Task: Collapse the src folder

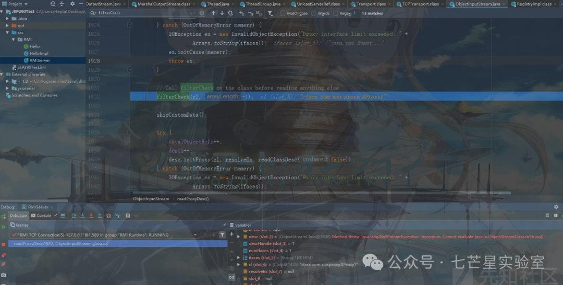Action: coord(7,32)
